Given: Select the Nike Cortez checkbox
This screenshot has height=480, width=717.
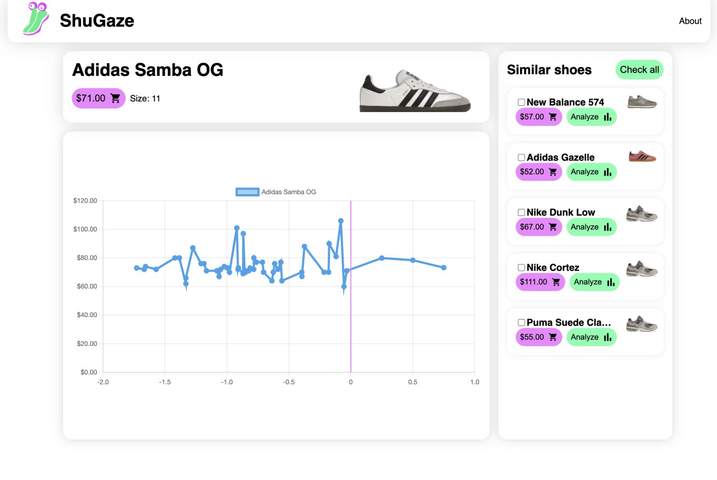Looking at the screenshot, I should (x=521, y=267).
